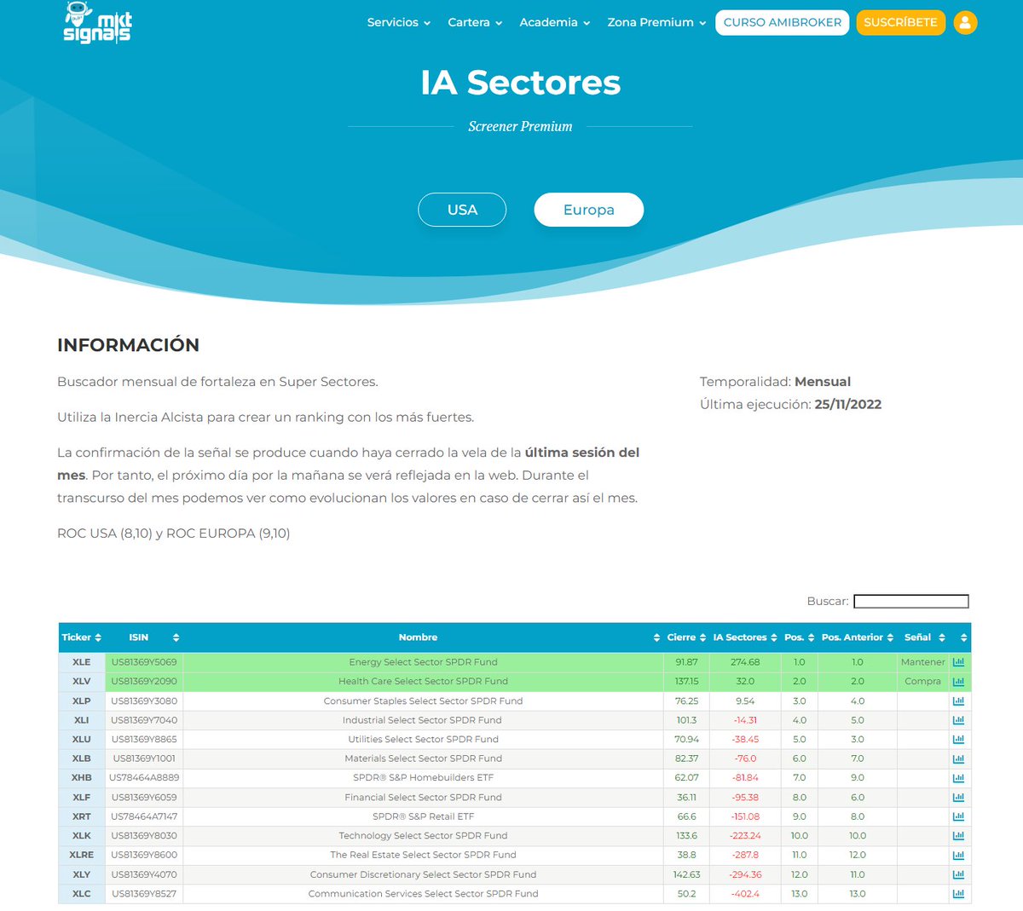1023x911 pixels.
Task: Click Industrial Select Sector SPDR Fund name
Action: tap(422, 720)
